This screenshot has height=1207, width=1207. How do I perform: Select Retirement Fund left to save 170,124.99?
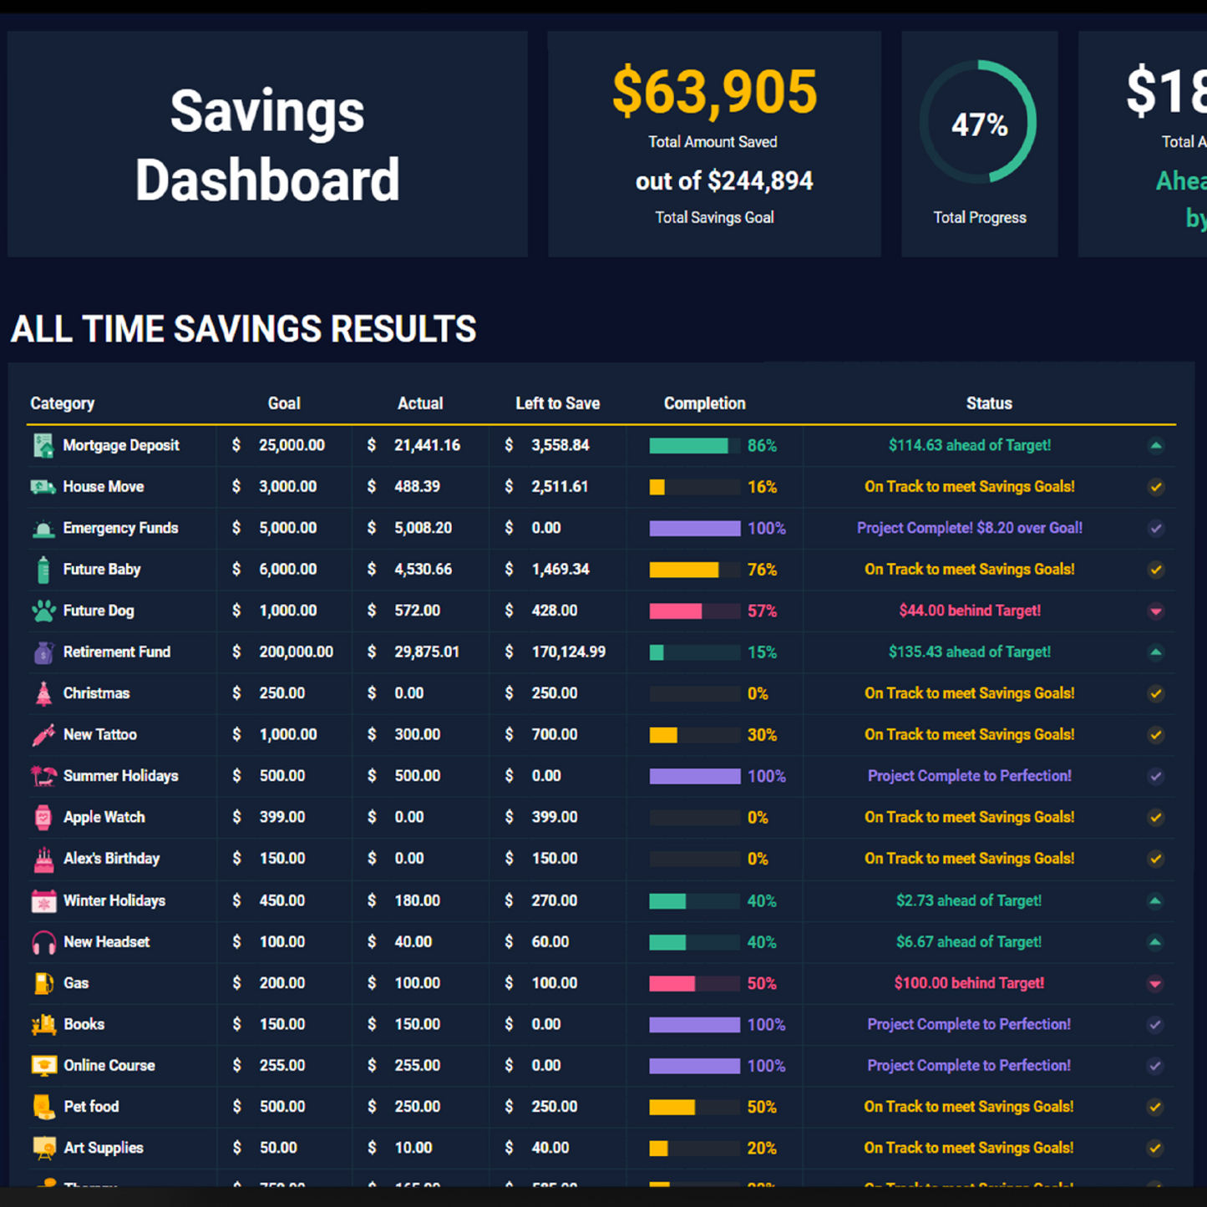point(558,652)
